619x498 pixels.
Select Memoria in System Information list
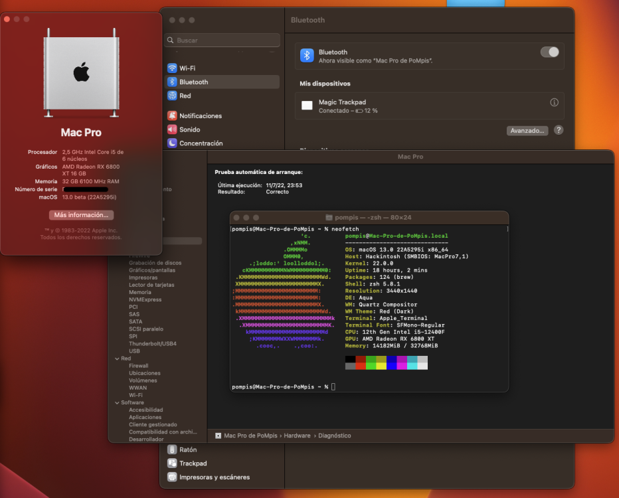[140, 292]
